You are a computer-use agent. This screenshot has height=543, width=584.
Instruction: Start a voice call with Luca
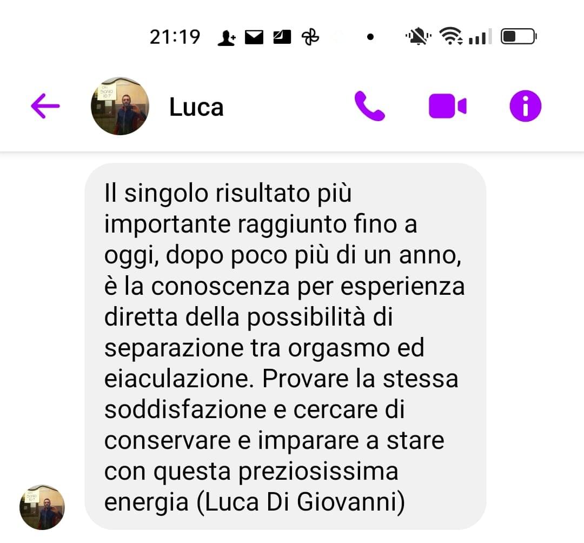coord(369,106)
